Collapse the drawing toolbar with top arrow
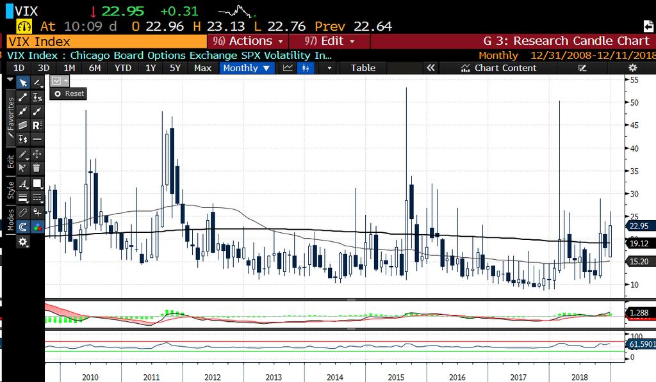The height and width of the screenshot is (382, 656). [x=10, y=79]
